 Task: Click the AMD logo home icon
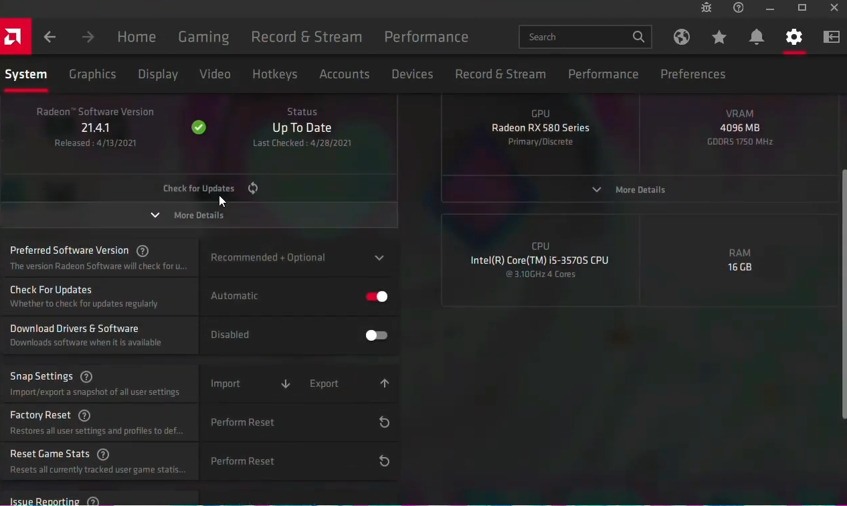click(x=15, y=37)
